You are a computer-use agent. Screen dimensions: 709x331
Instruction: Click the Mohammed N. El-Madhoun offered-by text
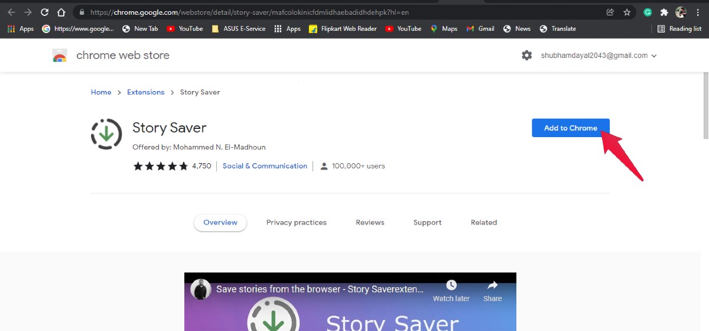pos(219,147)
